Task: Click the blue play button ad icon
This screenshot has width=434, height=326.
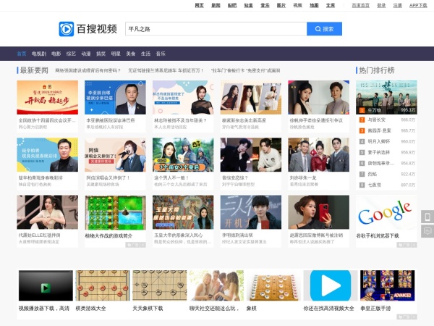Action: [x=331, y=285]
